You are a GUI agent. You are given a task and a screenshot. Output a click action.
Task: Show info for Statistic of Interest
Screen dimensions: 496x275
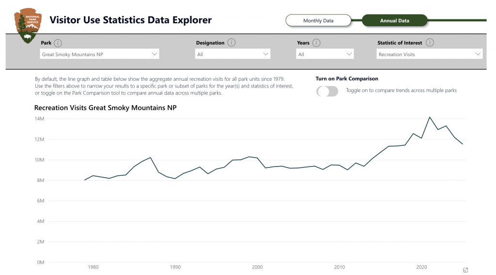(430, 43)
